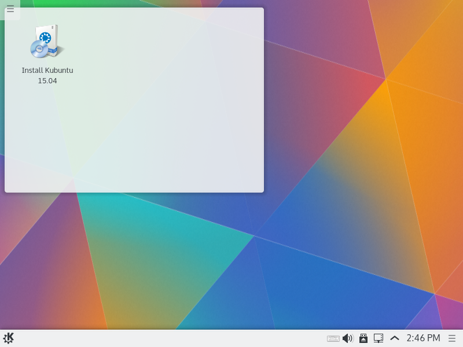The image size is (463, 347).
Task: Open the keyboard layout indicator
Action: 333,338
